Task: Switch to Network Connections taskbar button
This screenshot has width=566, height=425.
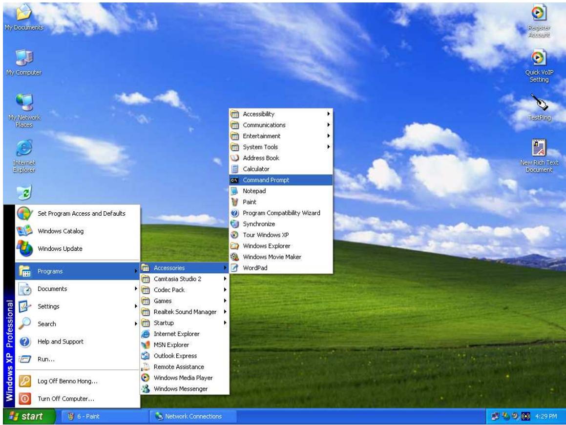Action: tap(193, 416)
